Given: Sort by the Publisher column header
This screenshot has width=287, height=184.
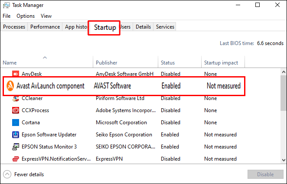Looking at the screenshot, I should [107, 63].
